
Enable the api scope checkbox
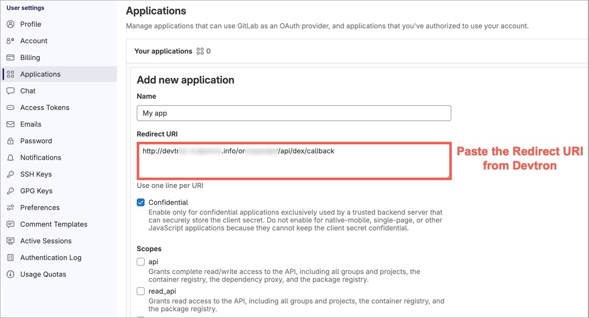(x=141, y=262)
